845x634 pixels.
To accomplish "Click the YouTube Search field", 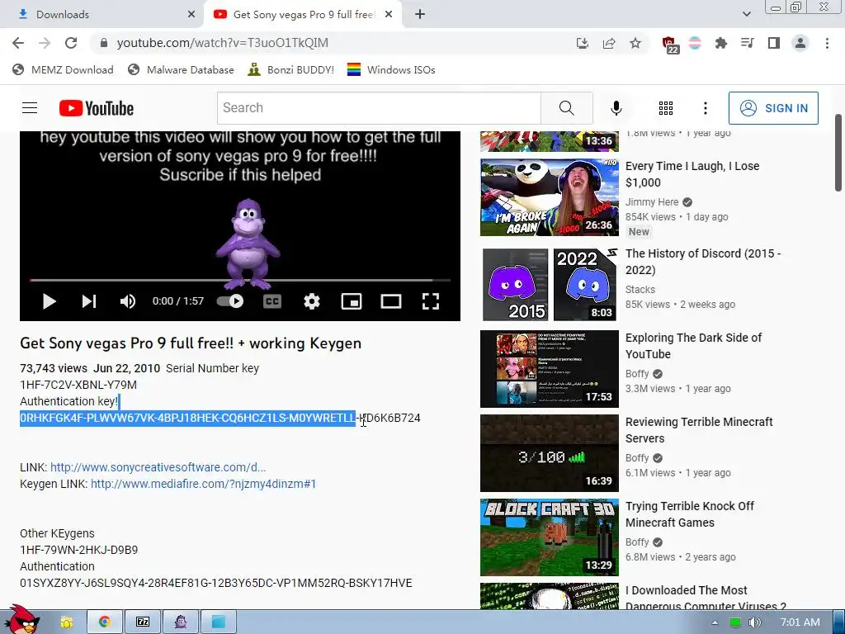I will [x=379, y=108].
